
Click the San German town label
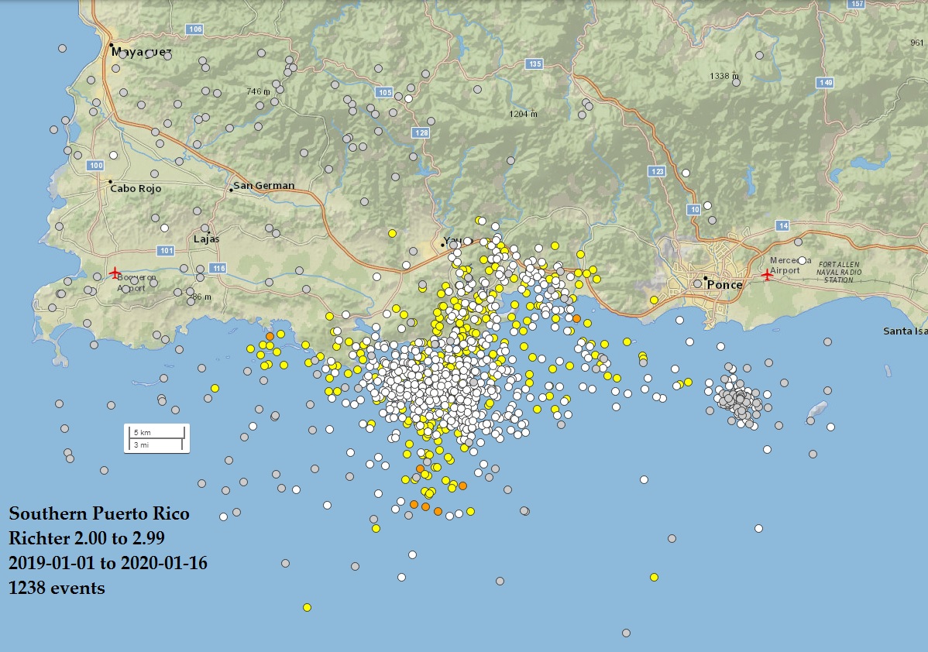(x=263, y=186)
